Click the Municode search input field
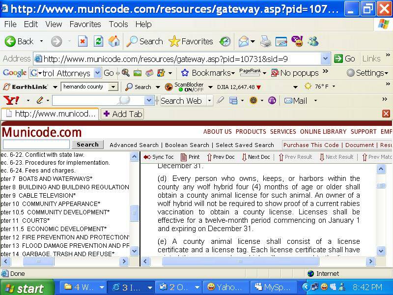 click(36, 145)
